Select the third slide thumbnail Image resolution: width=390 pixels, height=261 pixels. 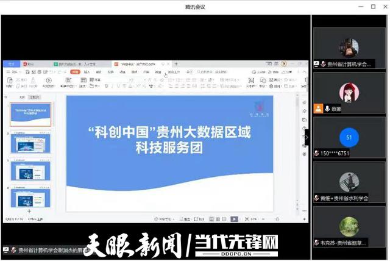coord(30,171)
